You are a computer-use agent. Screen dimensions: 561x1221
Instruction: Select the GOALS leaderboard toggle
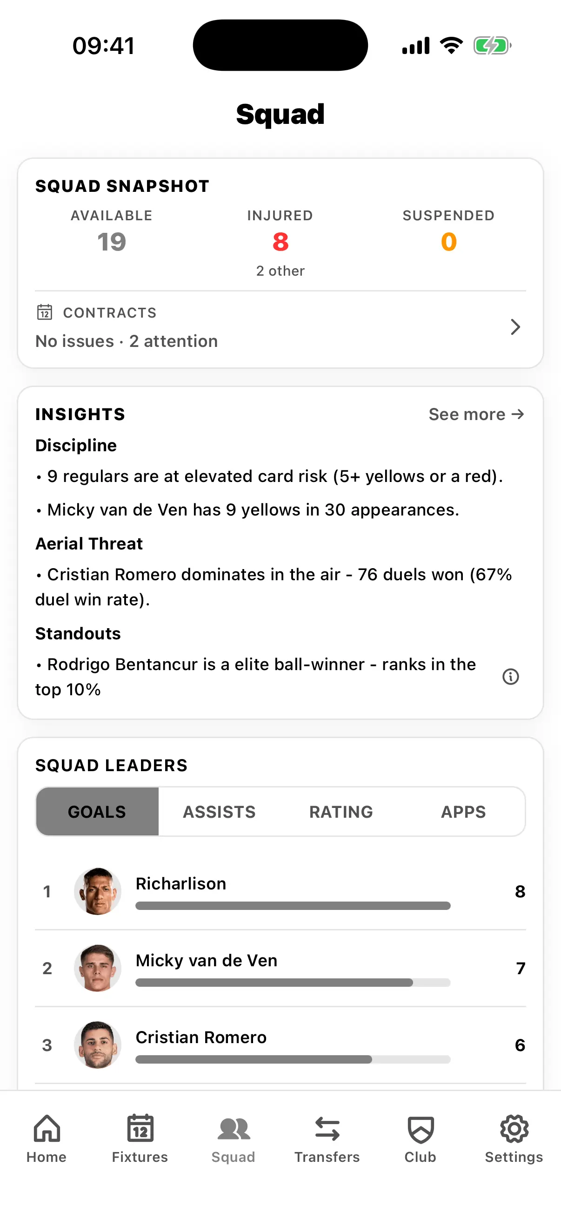(x=97, y=812)
